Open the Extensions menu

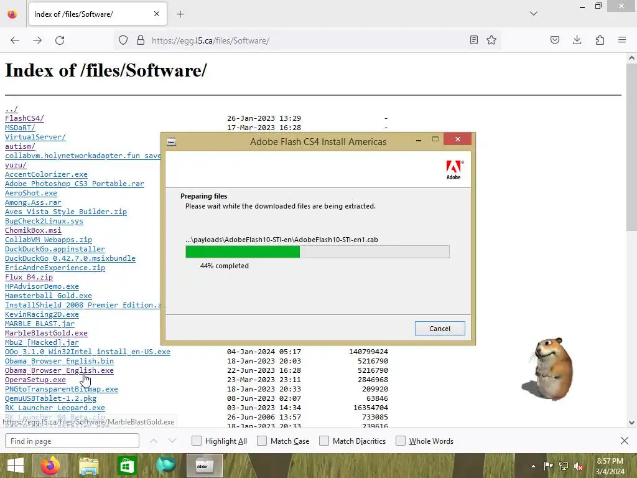click(600, 40)
